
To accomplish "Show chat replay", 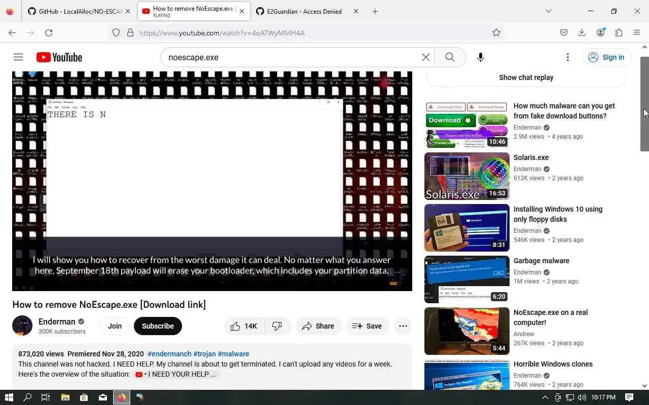I will point(526,77).
